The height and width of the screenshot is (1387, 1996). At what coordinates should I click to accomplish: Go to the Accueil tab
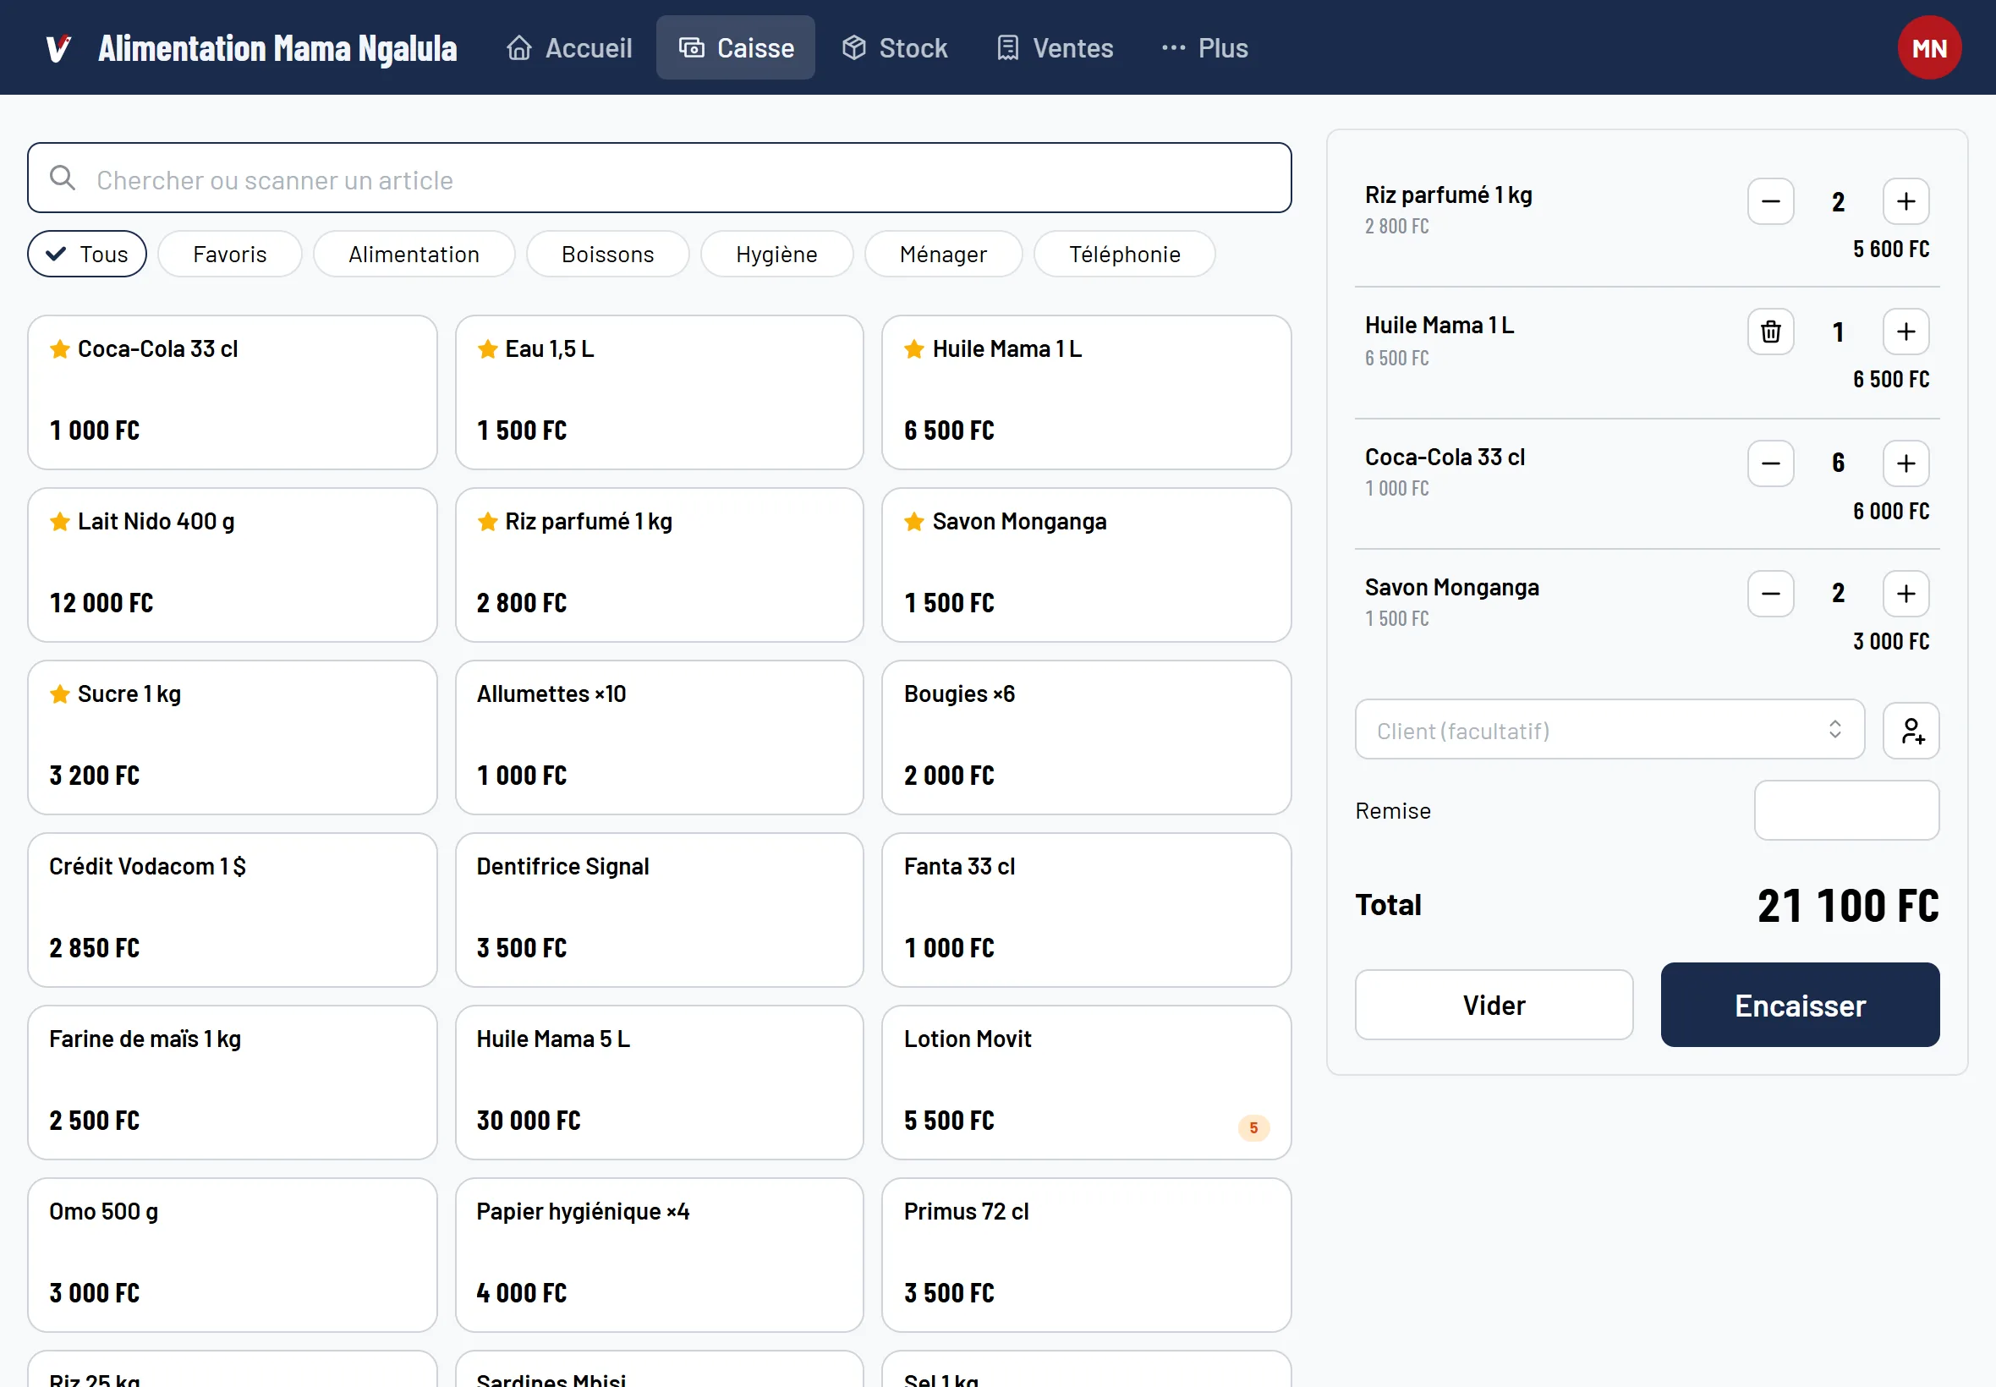coord(570,48)
